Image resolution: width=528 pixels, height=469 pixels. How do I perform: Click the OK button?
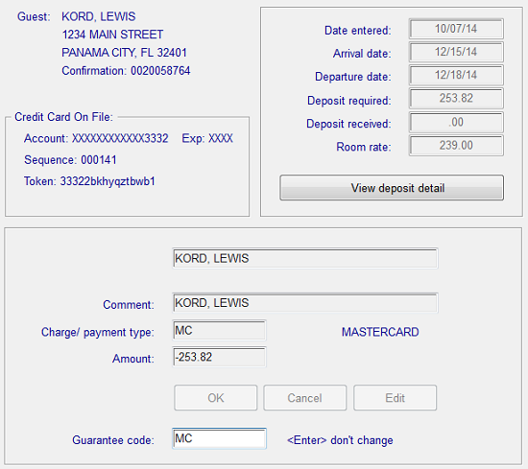pyautogui.click(x=215, y=398)
